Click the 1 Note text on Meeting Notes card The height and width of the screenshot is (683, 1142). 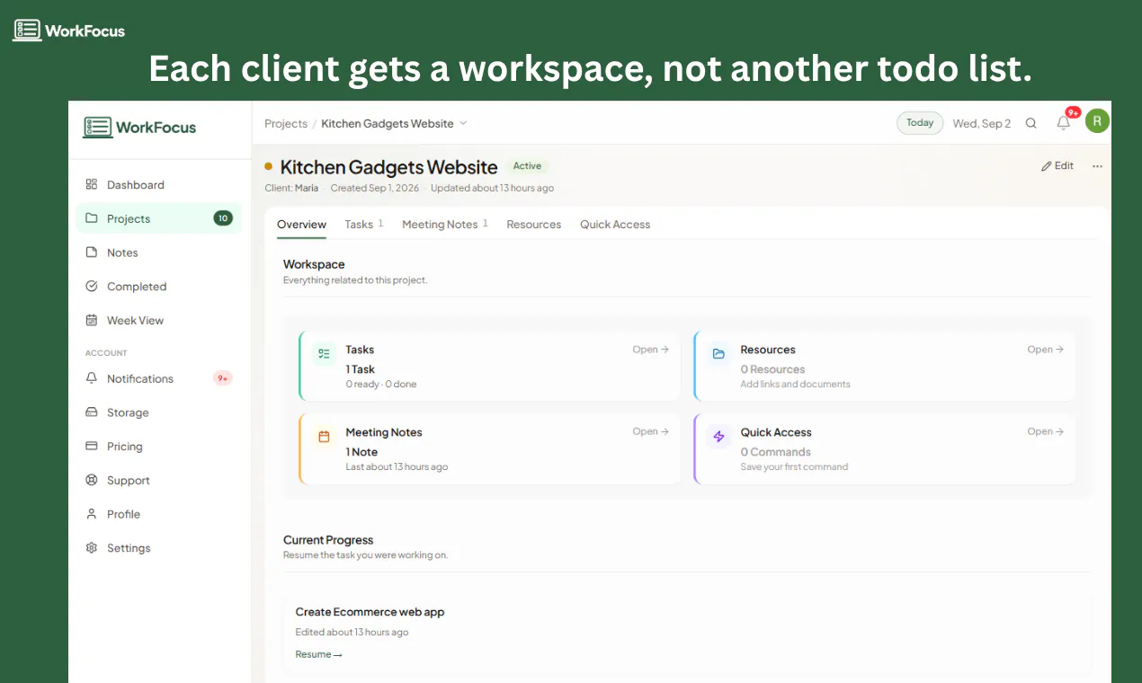[x=361, y=452]
